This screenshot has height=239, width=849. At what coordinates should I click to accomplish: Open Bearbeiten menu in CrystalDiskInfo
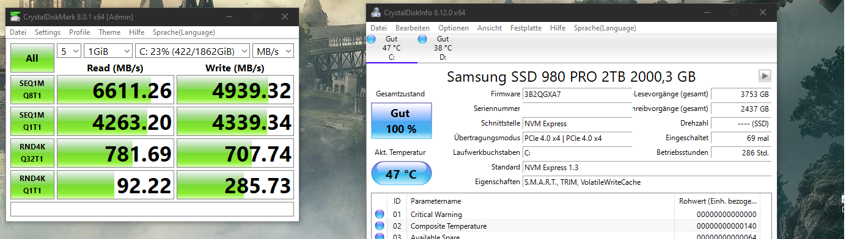[x=413, y=28]
